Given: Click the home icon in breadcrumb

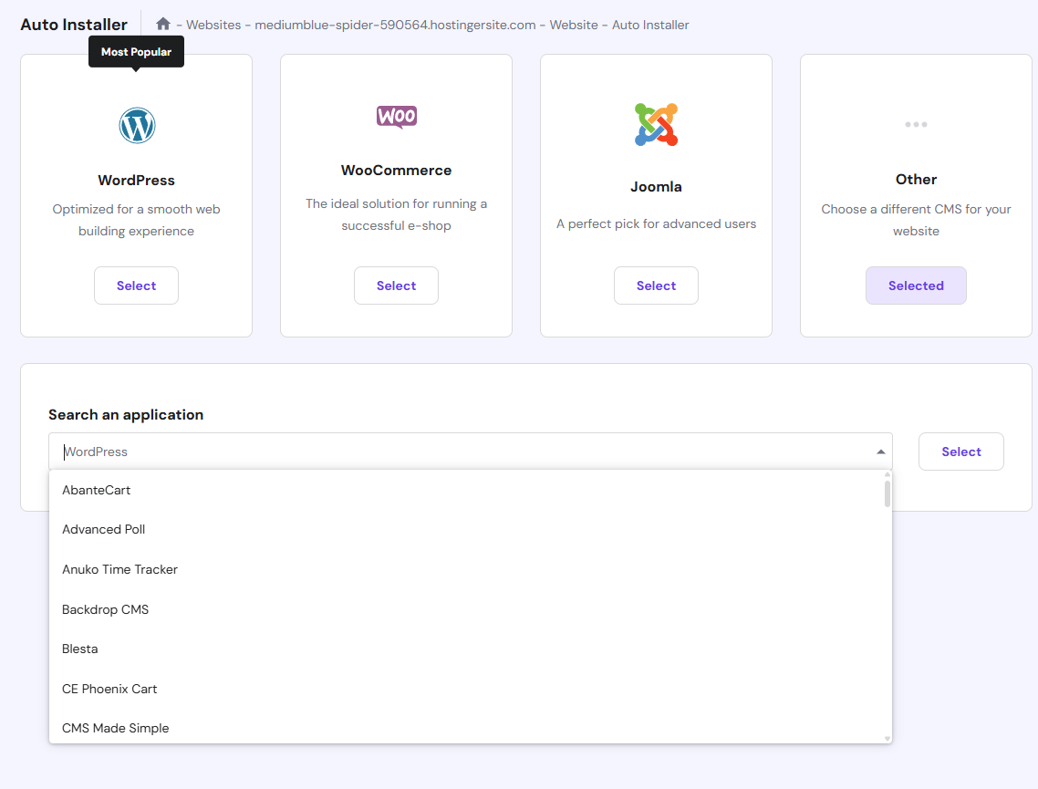Looking at the screenshot, I should tap(163, 25).
